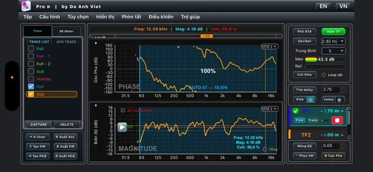
Task: Uncheck the orange Sub trace checkbox
Action: pos(31,94)
